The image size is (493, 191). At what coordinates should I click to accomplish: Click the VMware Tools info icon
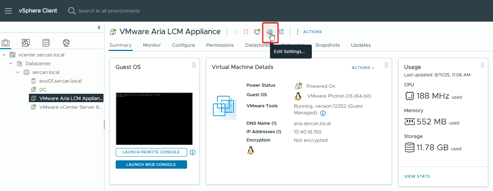pos(323,113)
